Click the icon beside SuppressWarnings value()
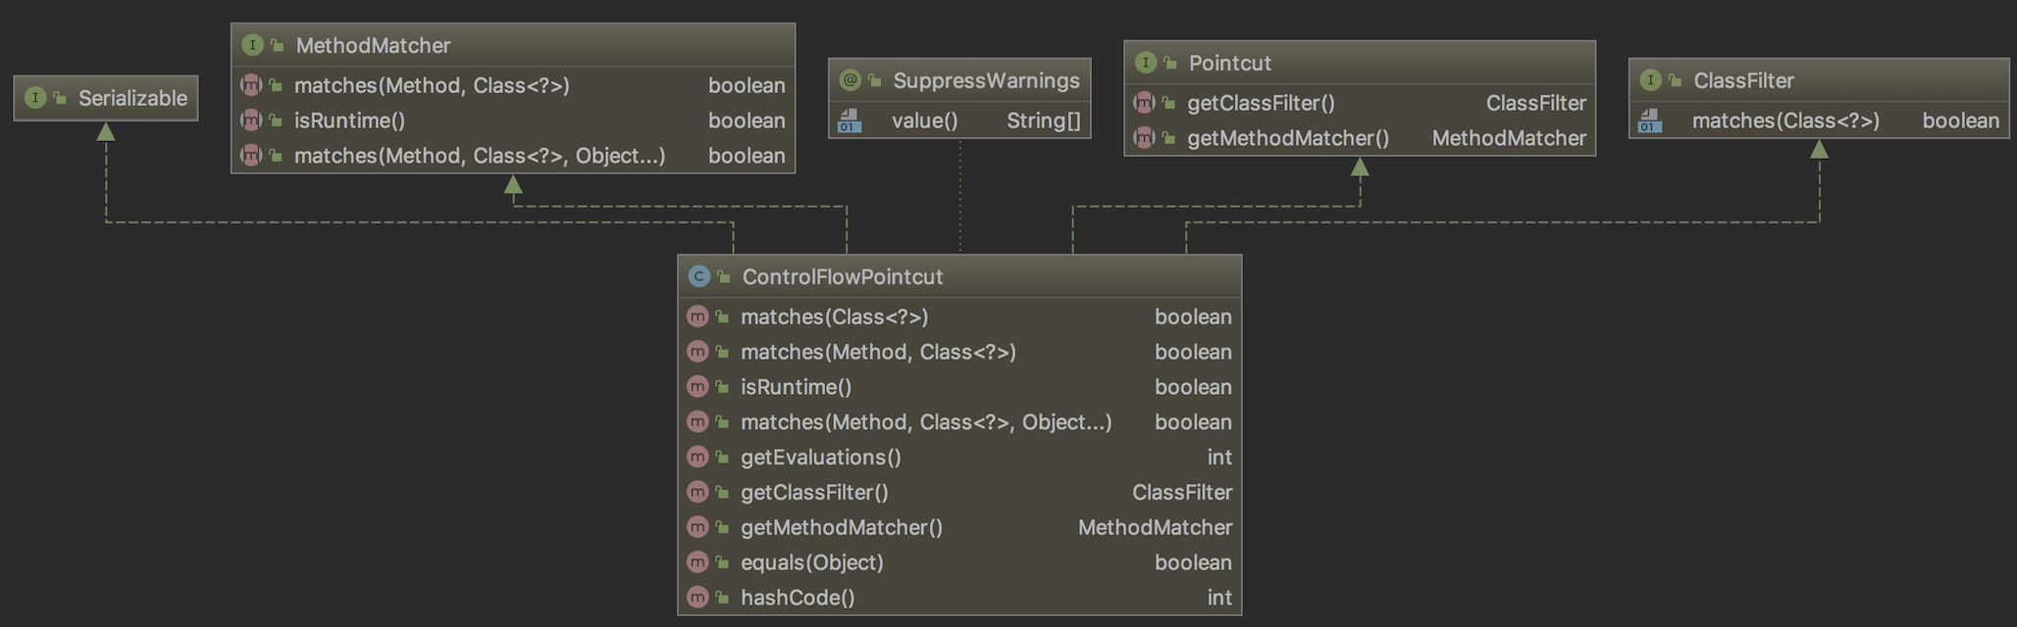Image resolution: width=2017 pixels, height=627 pixels. tap(850, 121)
